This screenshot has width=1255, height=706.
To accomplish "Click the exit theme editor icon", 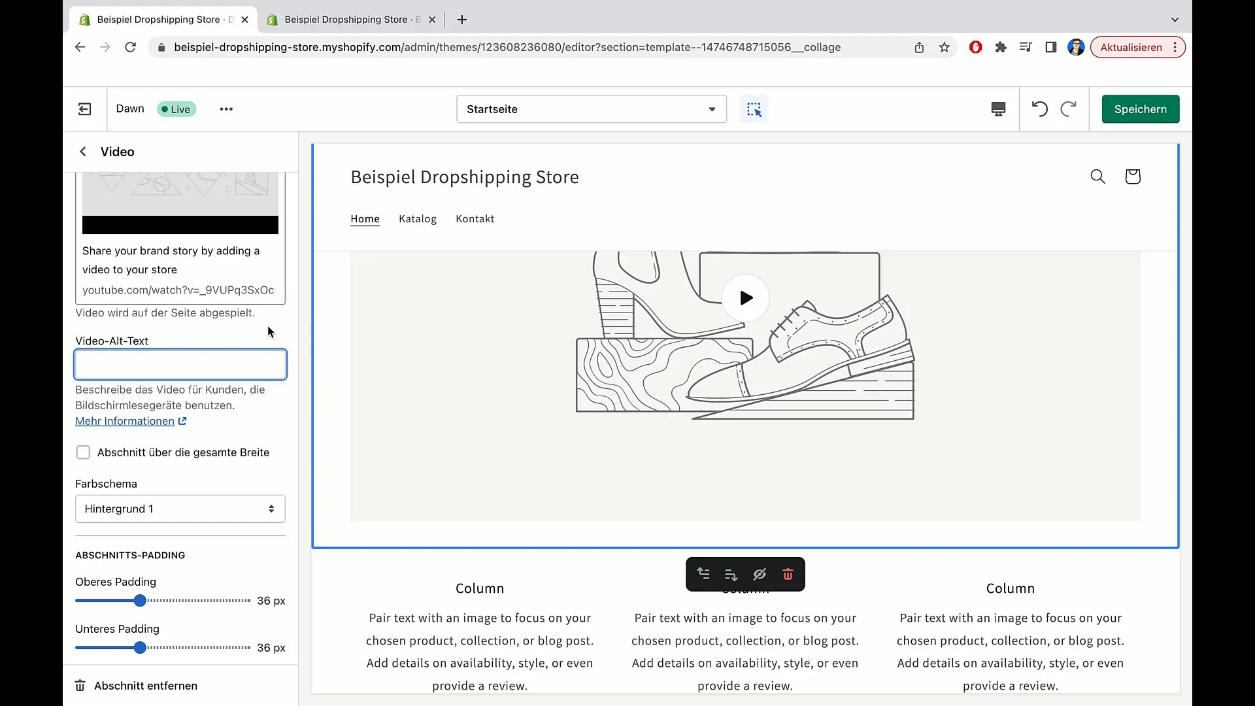I will pos(85,109).
